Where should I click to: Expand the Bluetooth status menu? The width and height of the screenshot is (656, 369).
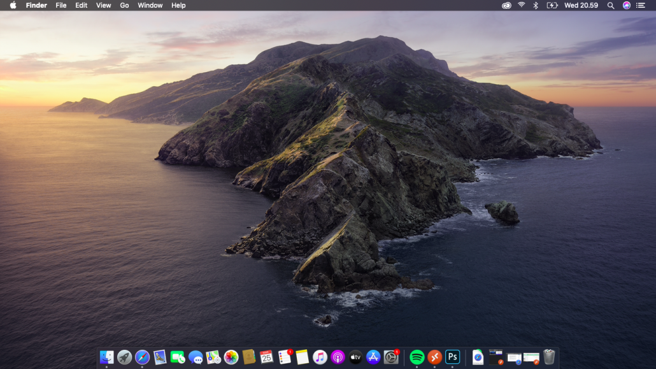536,5
